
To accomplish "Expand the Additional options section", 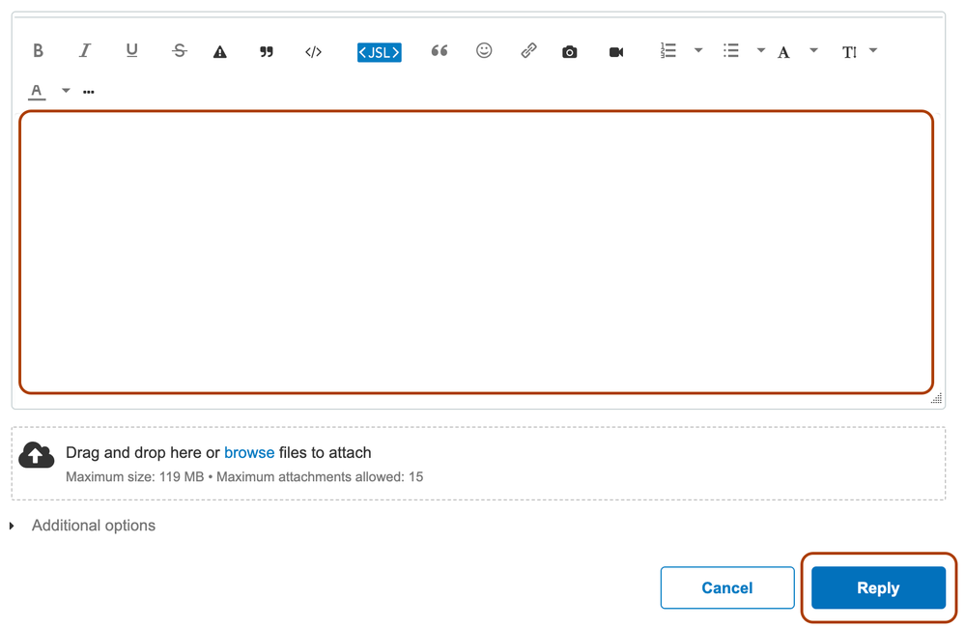I will coord(93,525).
